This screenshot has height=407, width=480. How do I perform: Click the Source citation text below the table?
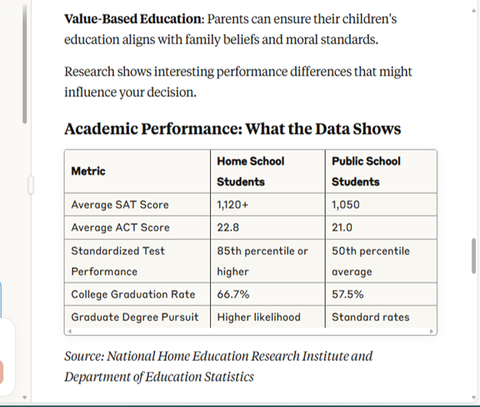coord(218,366)
